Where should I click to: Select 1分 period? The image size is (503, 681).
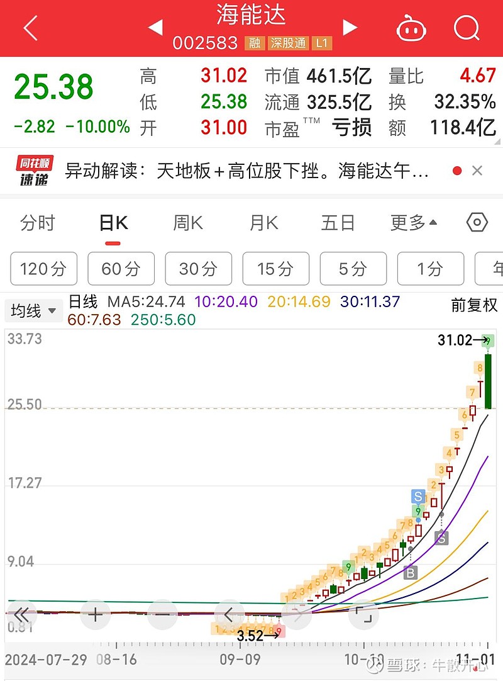pos(431,268)
